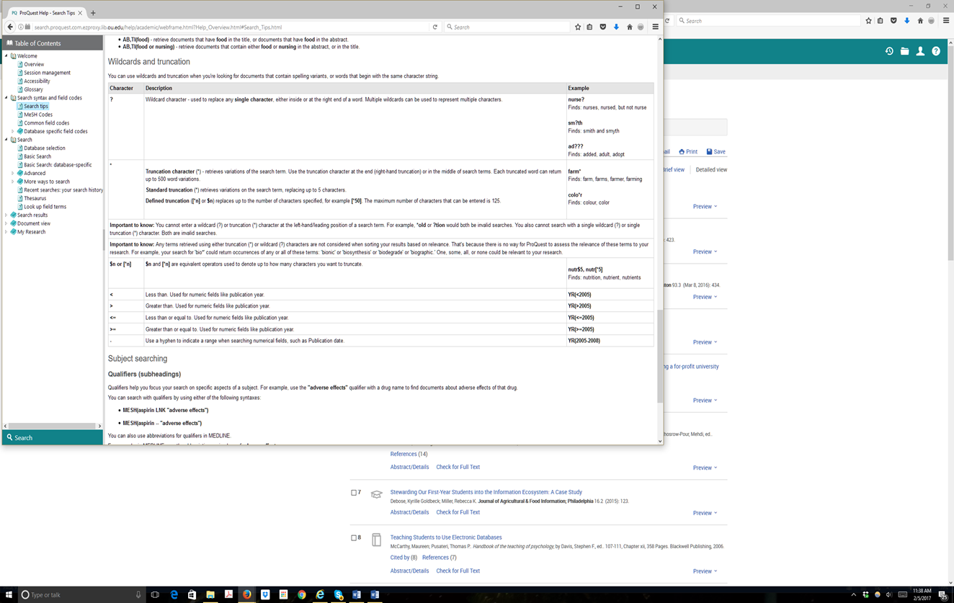Open 'Teaching Students to Use Electronic Databases' link
Viewport: 954px width, 603px height.
pos(445,537)
